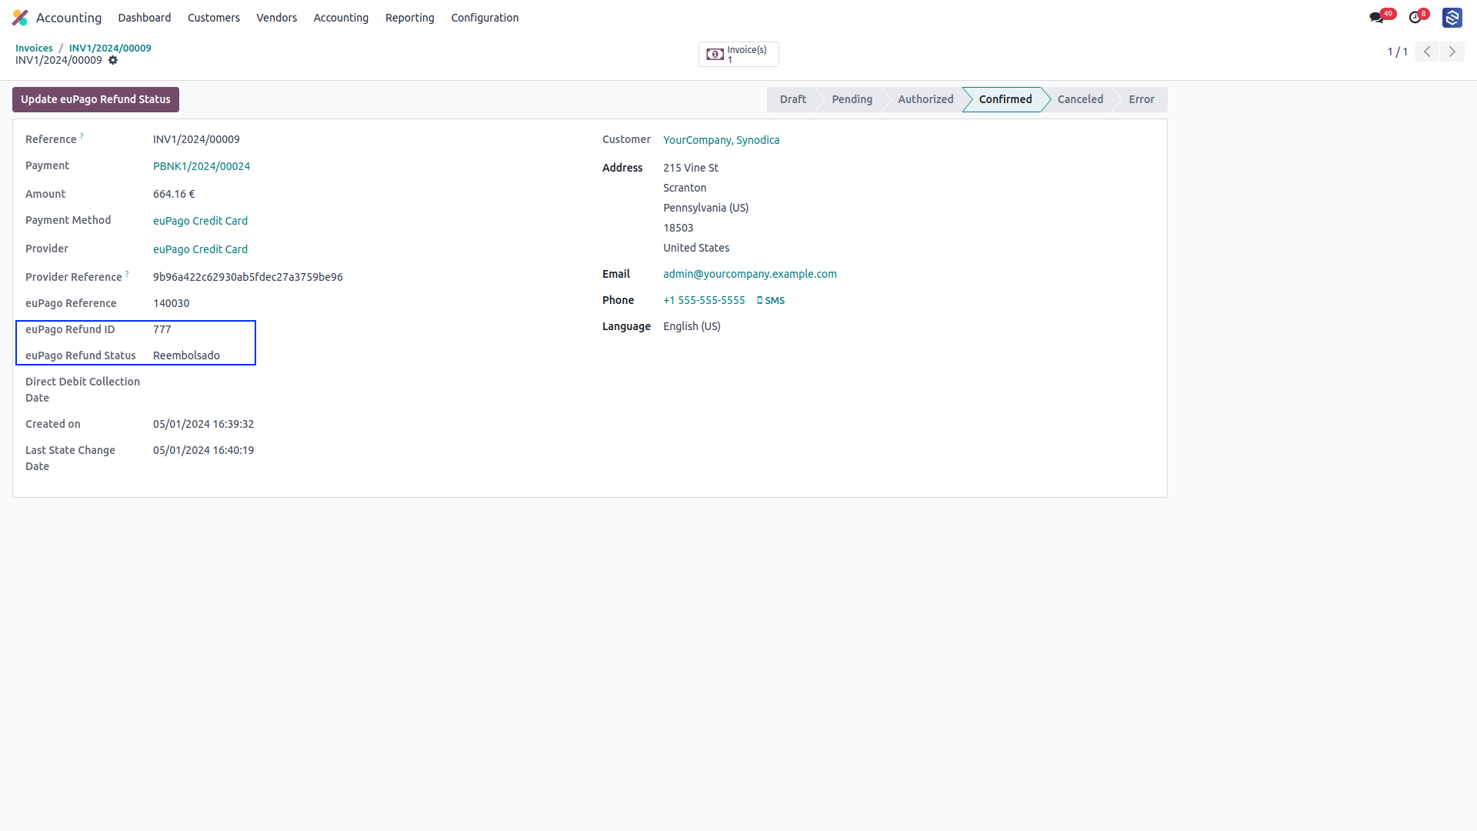This screenshot has width=1477, height=831.
Task: Open the Reporting menu
Action: pos(410,18)
